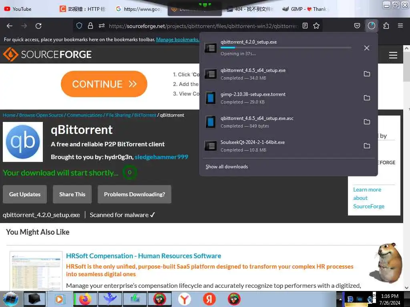Open the Home breadcrumb link

click(x=9, y=115)
